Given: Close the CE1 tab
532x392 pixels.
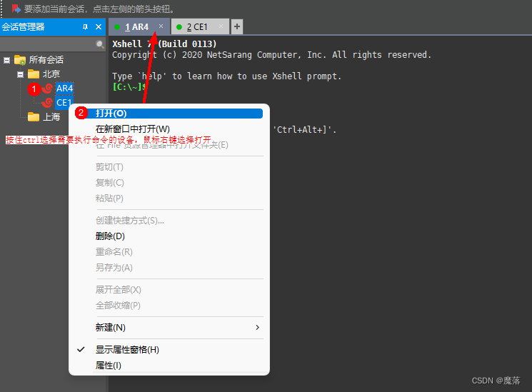Looking at the screenshot, I should (x=221, y=26).
